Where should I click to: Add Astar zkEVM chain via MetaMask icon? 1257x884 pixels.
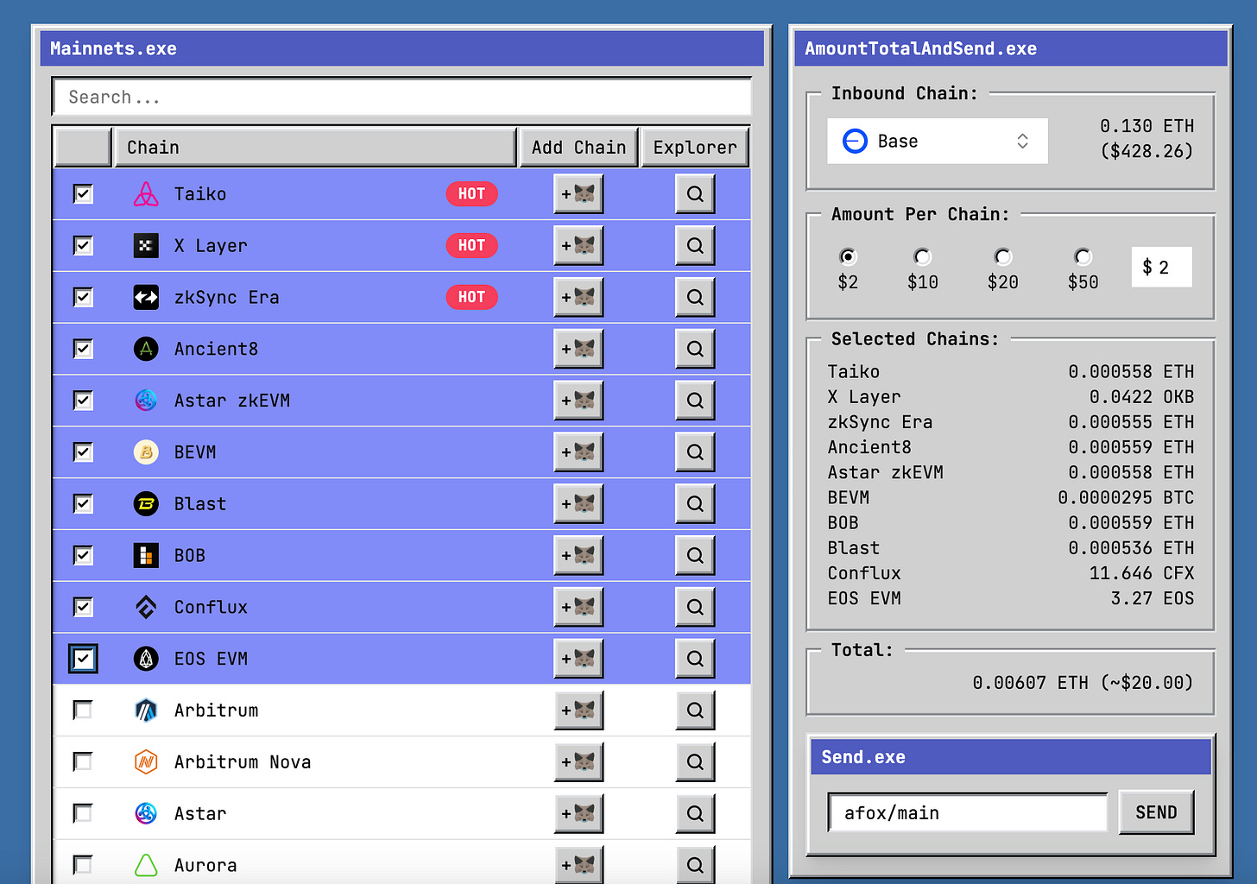point(578,401)
